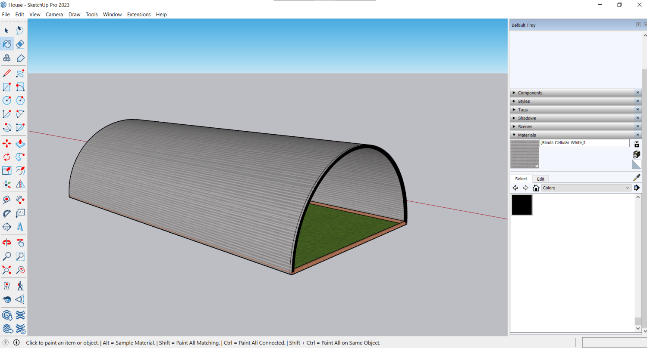Choose the Lasso Select tool
The image size is (647, 348).
pos(20,31)
